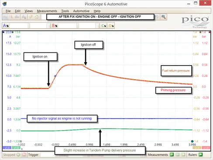Click the home icon in the toolbar

coord(37,17)
